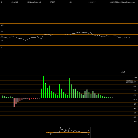Image resolution: width=138 pixels, height=138 pixels.
Task: Click the RSI axis label 30
Action: [2, 41]
